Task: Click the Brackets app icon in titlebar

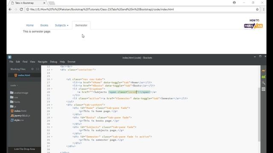Action: pyautogui.click(x=10, y=57)
